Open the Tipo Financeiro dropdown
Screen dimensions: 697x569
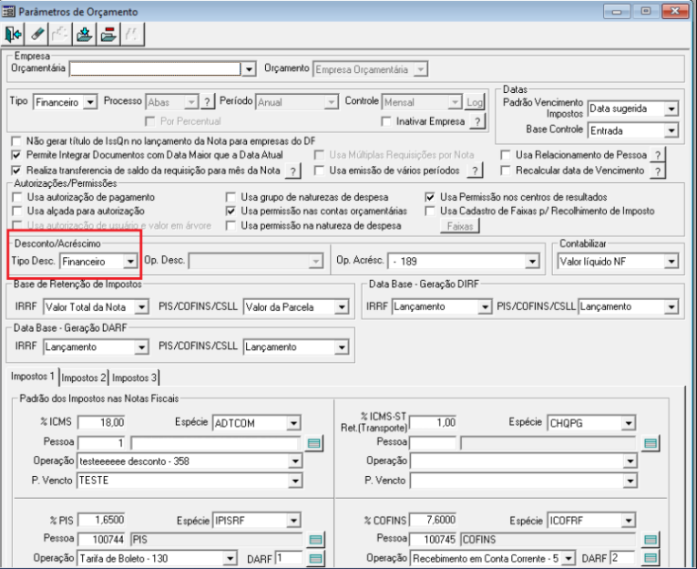90,102
